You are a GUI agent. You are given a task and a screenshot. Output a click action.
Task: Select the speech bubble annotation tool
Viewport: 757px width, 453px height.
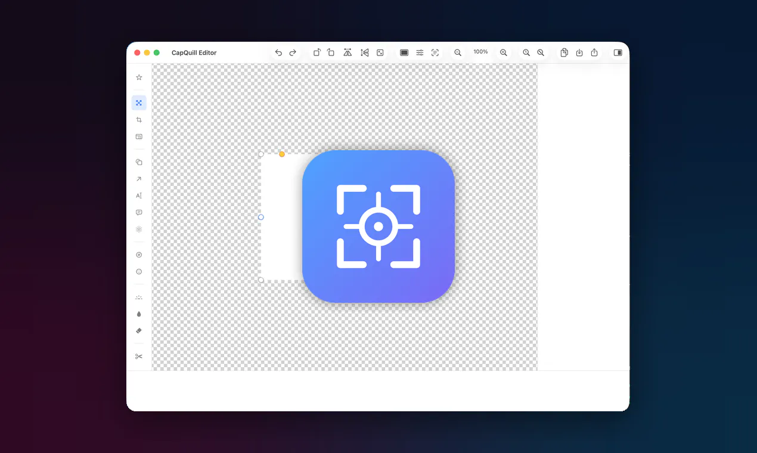pos(139,212)
